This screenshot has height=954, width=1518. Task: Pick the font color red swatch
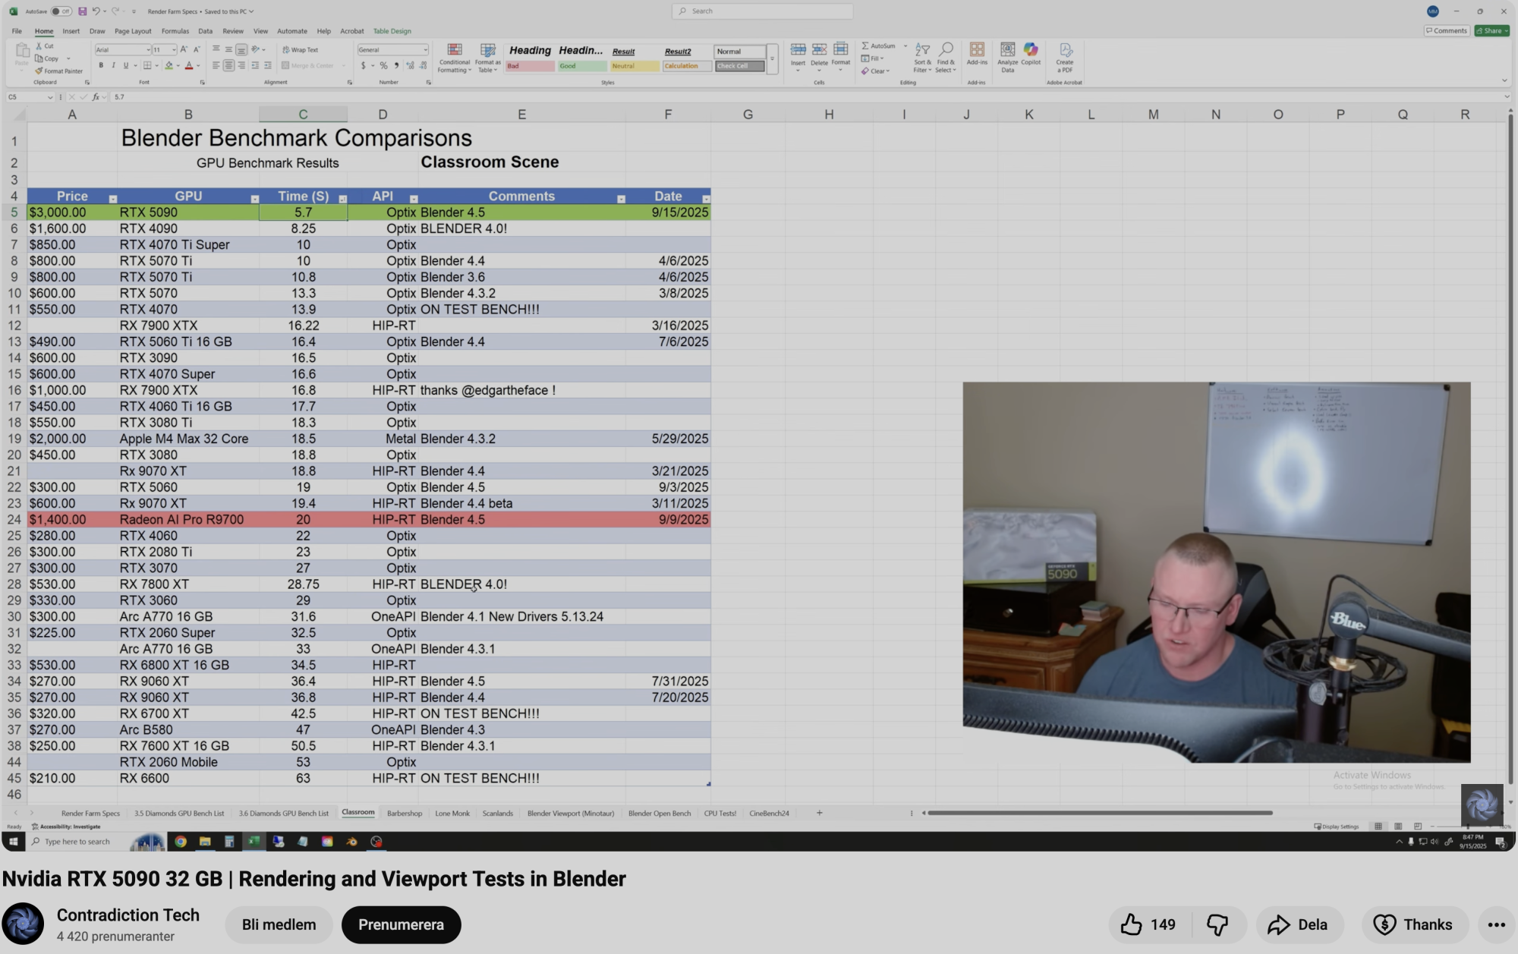pos(189,65)
